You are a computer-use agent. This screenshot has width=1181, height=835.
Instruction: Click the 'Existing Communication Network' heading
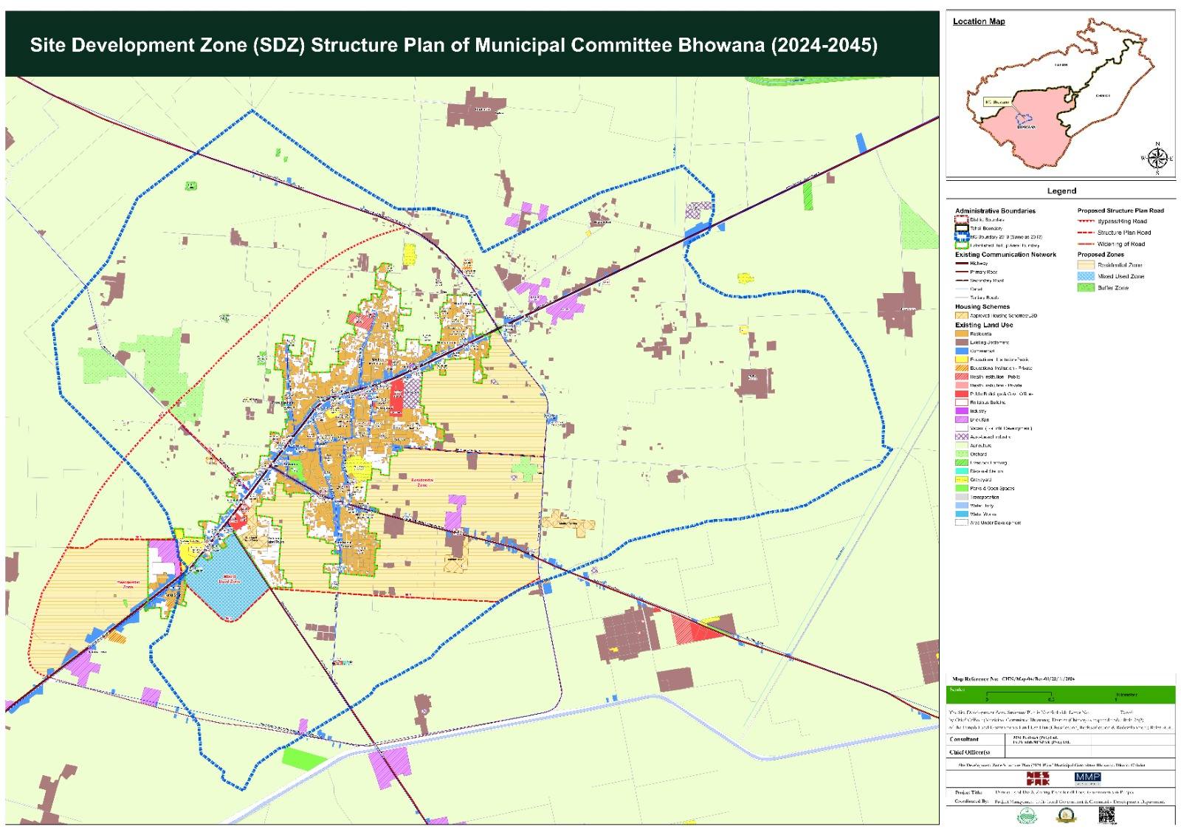point(1005,255)
